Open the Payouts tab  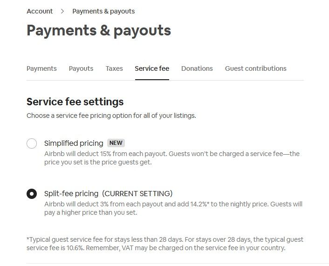pos(81,68)
